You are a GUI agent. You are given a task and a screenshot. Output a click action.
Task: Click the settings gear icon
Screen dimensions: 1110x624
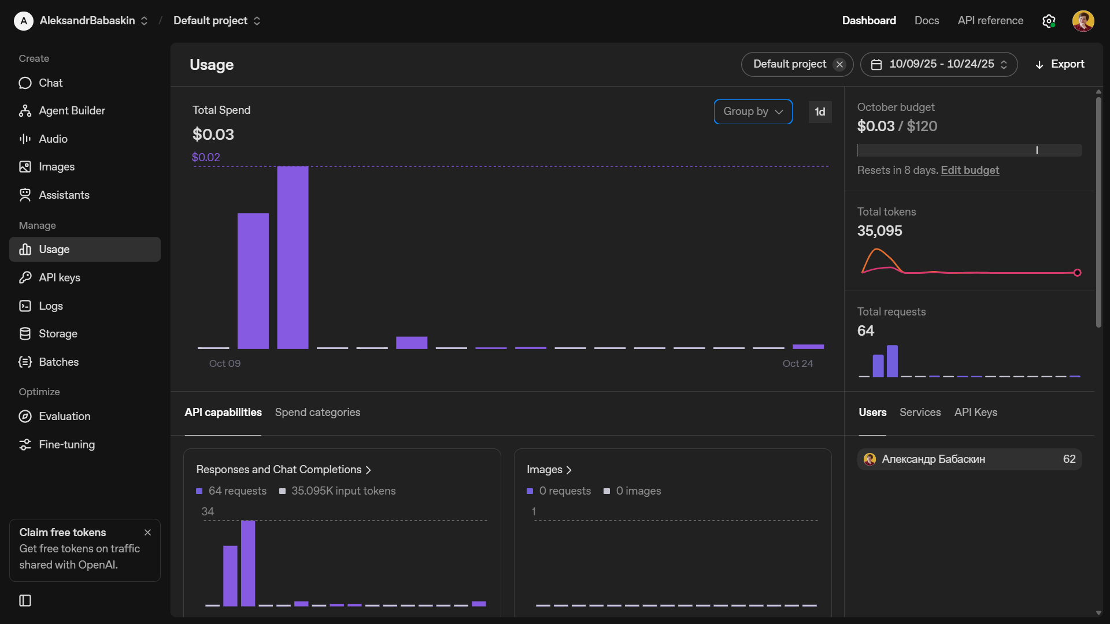(x=1049, y=21)
